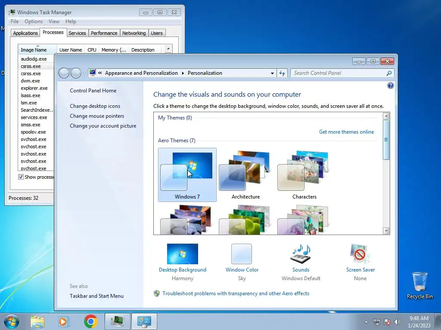
Task: Go back with the navigation arrow
Action: point(64,73)
